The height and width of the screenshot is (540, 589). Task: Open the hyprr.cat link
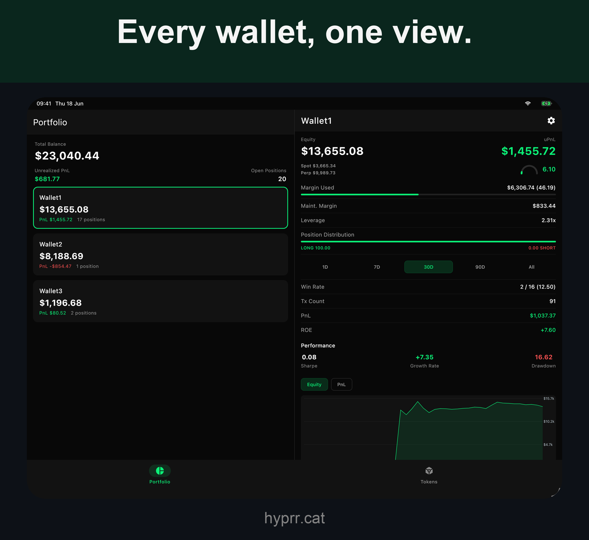(294, 518)
